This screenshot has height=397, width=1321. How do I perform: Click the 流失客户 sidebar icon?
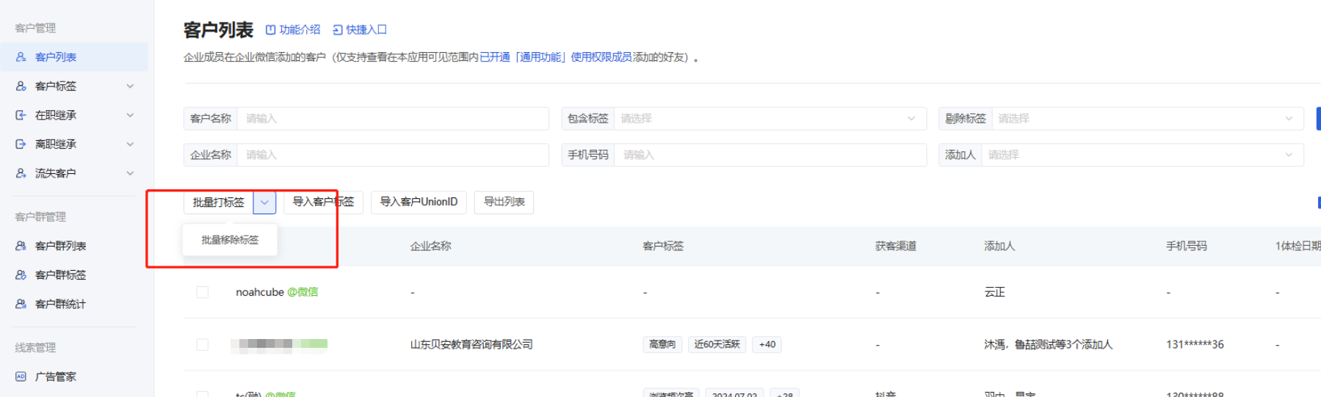tap(21, 173)
